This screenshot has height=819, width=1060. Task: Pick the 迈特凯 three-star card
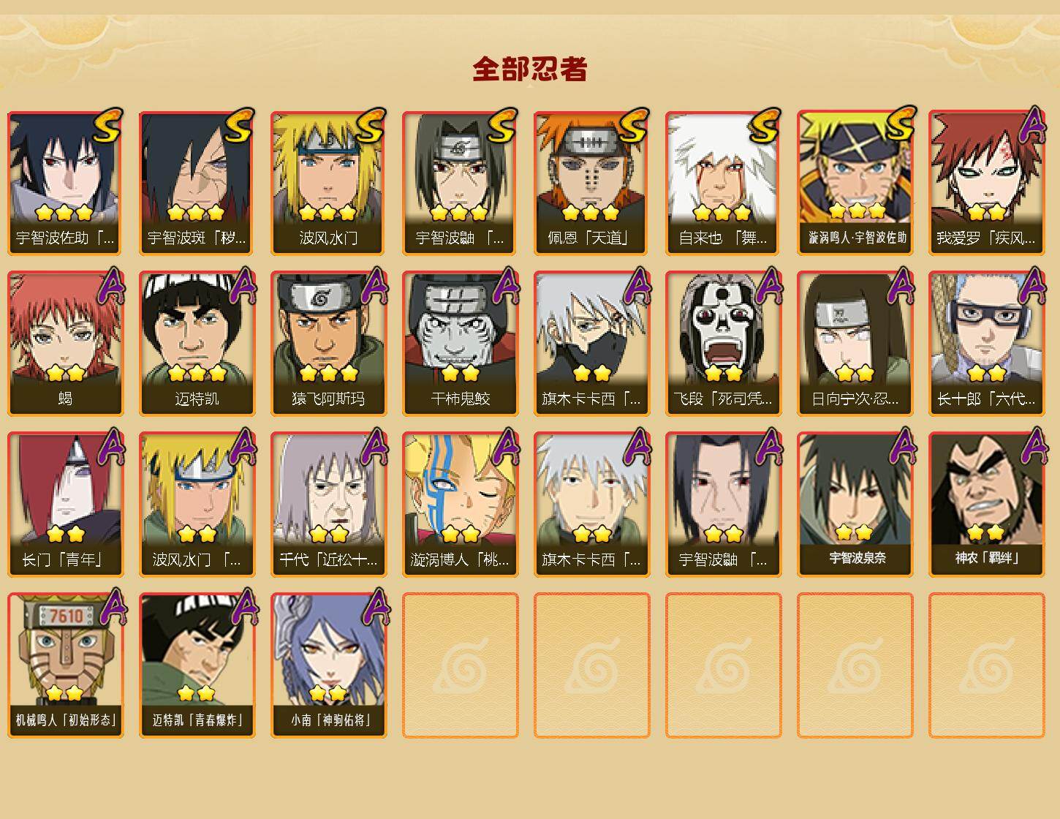197,344
